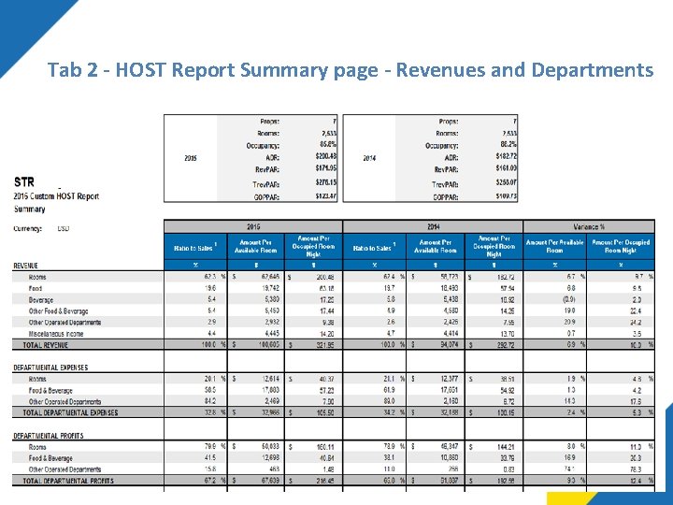Select the 'Amount Per Occupied Room Night' header under Variance %
673x505 pixels.
click(x=621, y=246)
